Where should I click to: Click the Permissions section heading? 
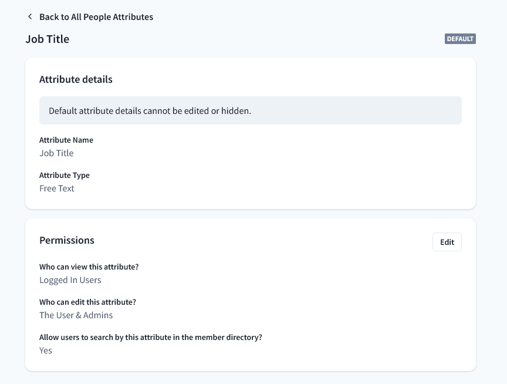(67, 240)
